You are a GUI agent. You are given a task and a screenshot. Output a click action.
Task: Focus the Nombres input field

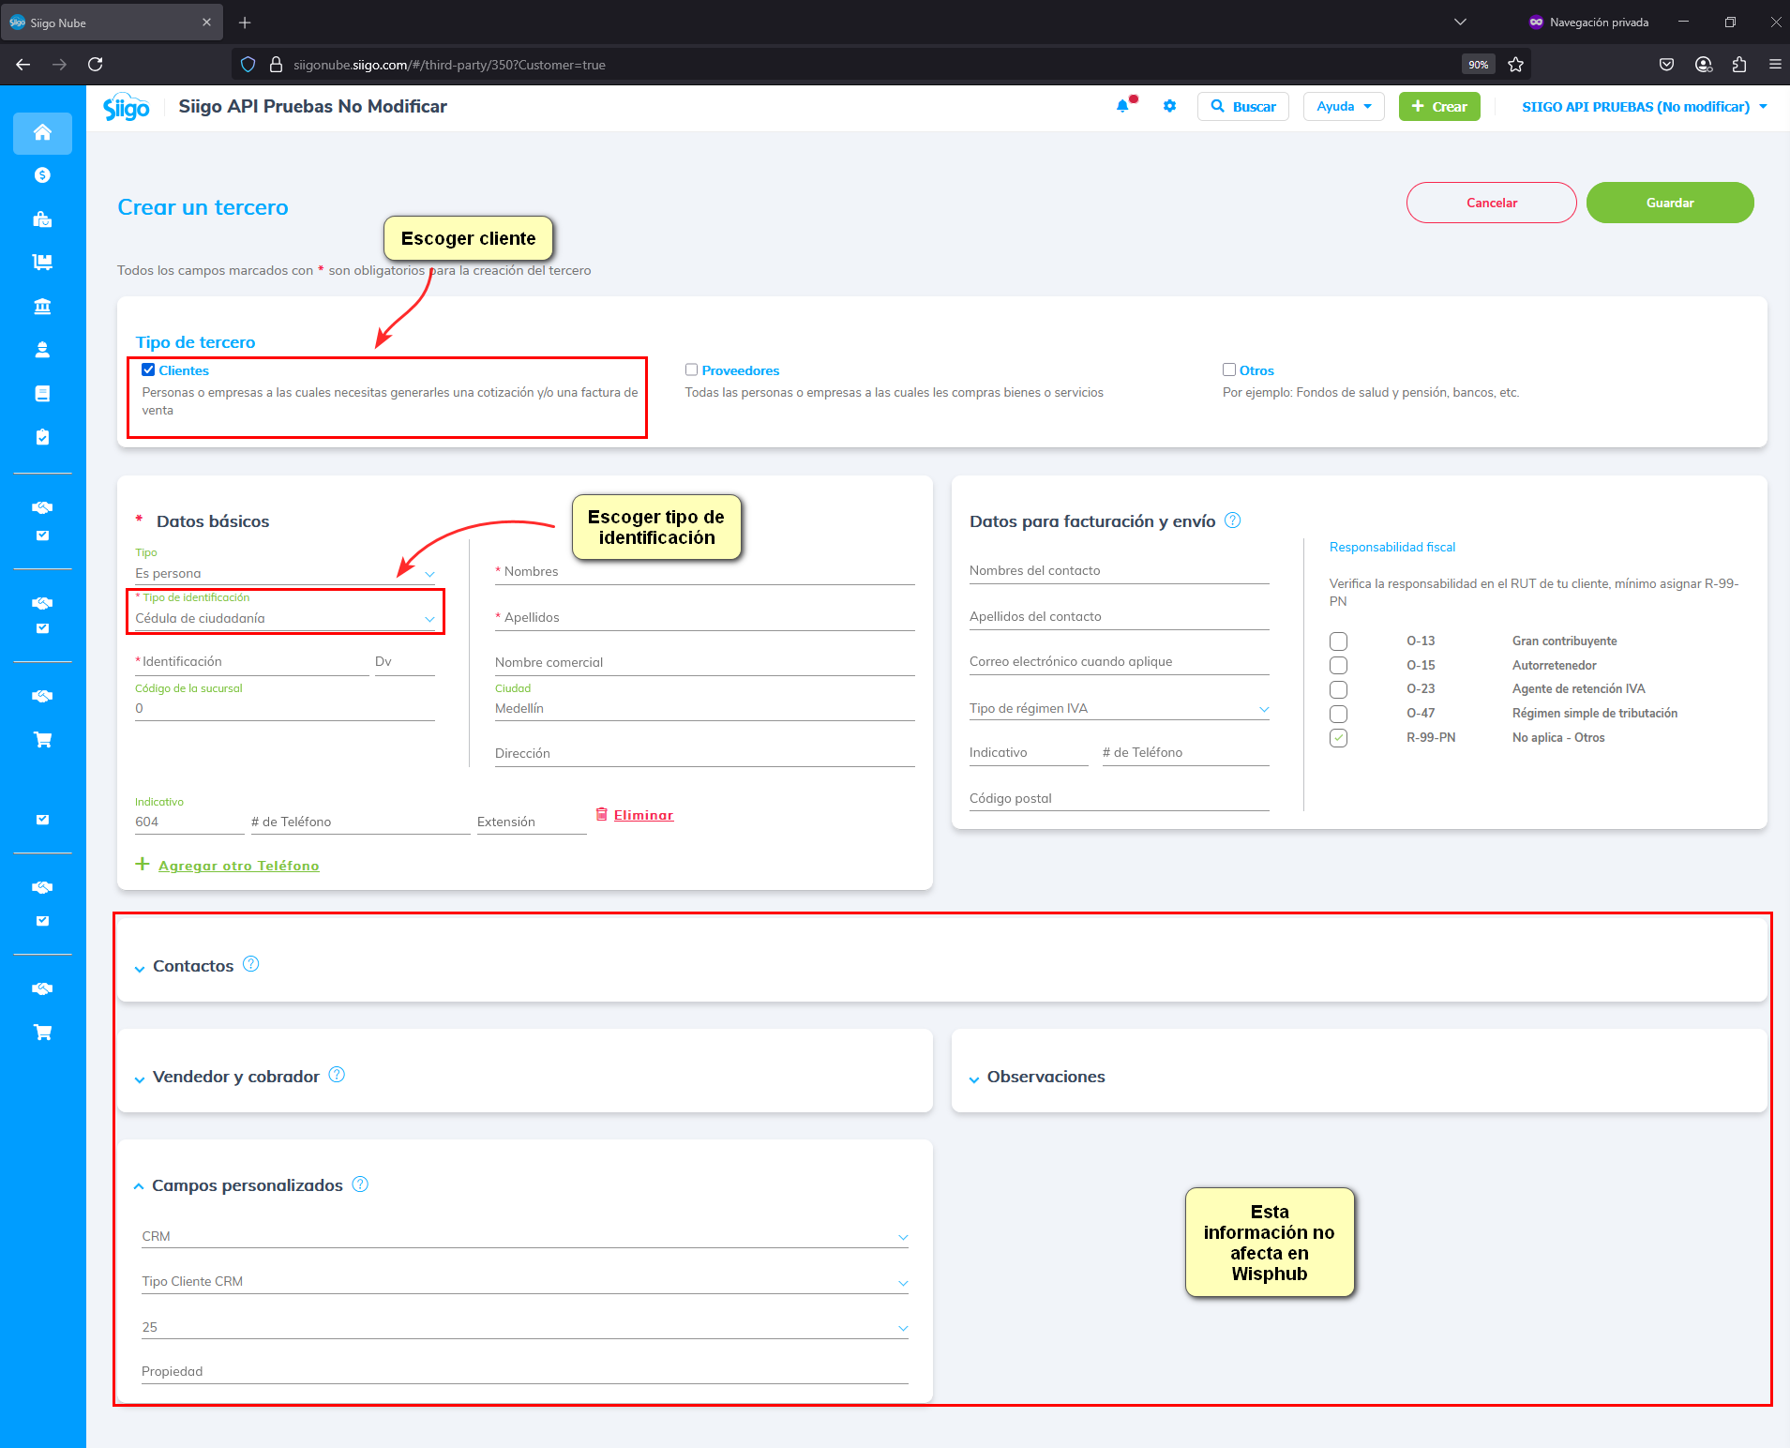[705, 571]
